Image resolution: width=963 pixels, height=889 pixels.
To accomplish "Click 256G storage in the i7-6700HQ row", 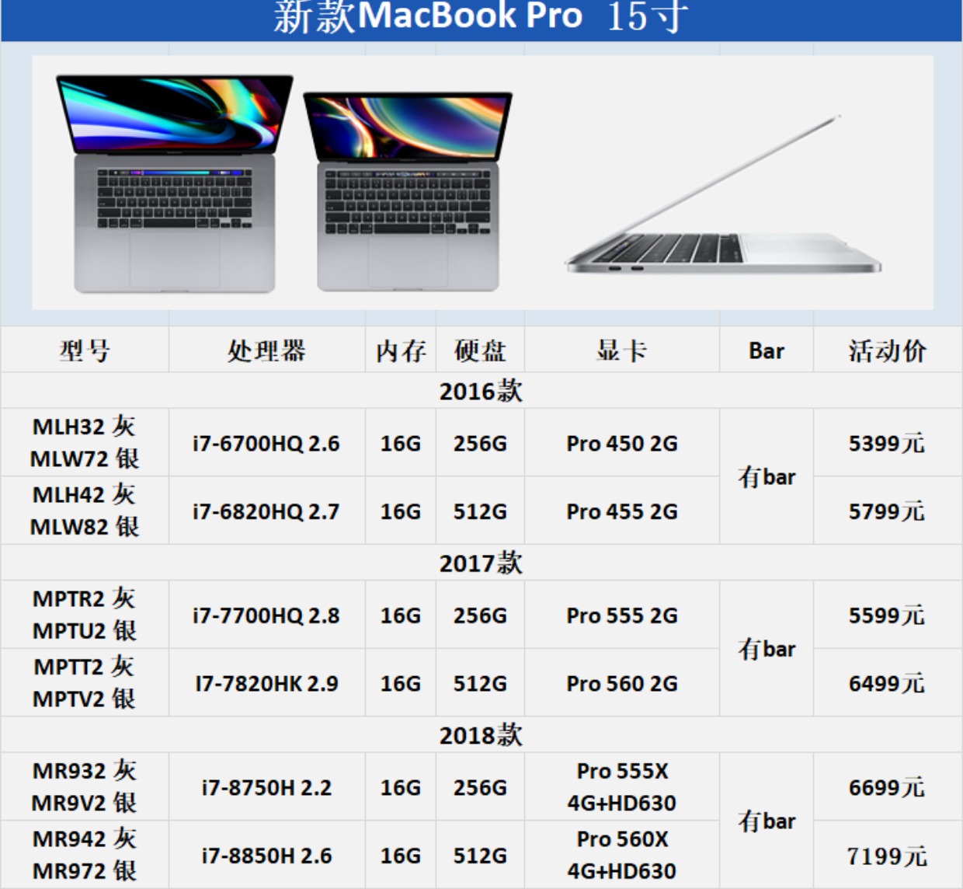I will 480,444.
